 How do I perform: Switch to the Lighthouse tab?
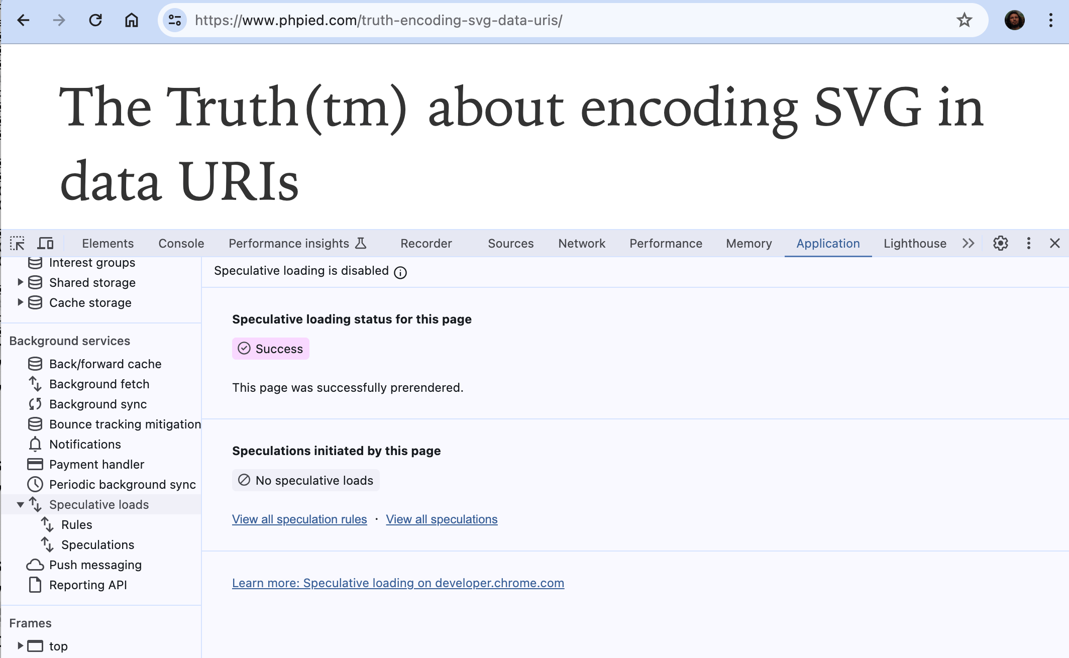click(915, 244)
